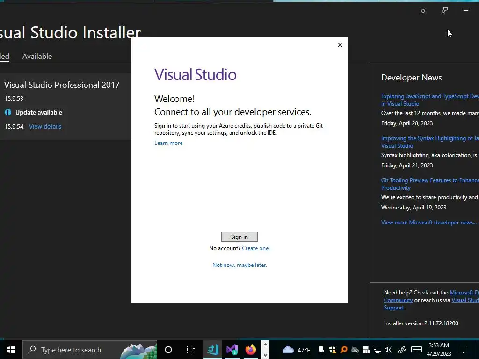The image size is (479, 359).
Task: Click the Visual Studio Installer taskbar icon
Action: tap(213, 350)
